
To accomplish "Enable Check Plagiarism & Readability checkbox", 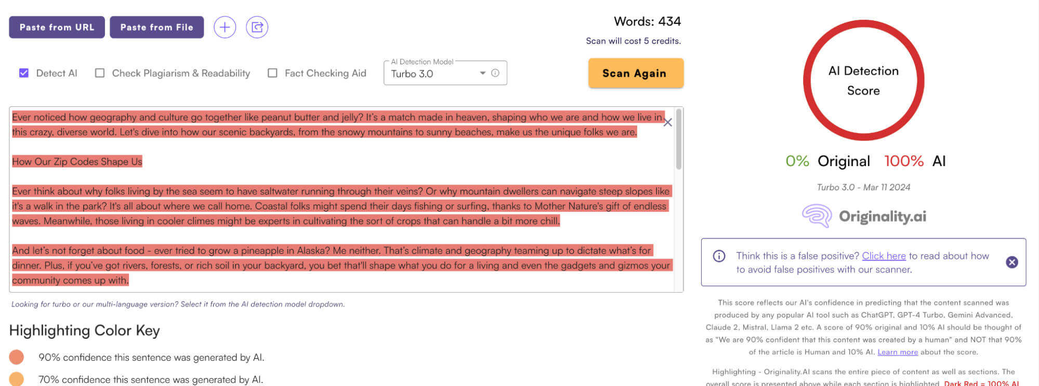I will tap(100, 73).
